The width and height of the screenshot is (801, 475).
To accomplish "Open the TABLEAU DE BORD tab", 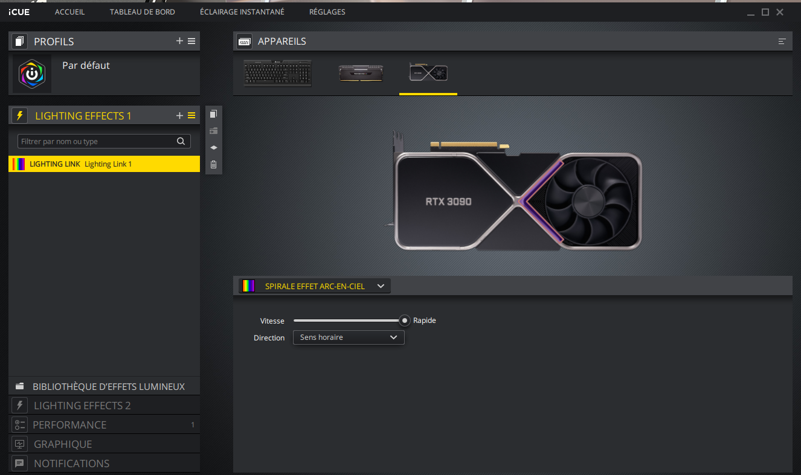I will (x=143, y=11).
